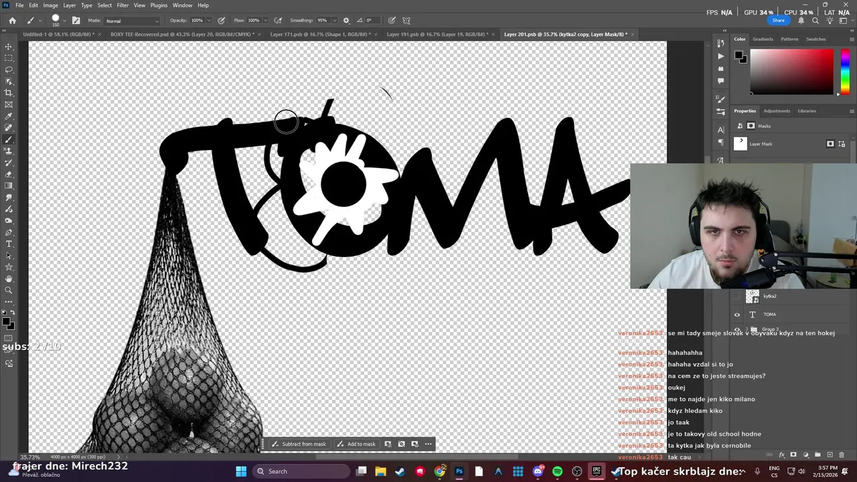This screenshot has height=482, width=857.
Task: Toggle the Brush Settings panel button
Action: point(76,21)
